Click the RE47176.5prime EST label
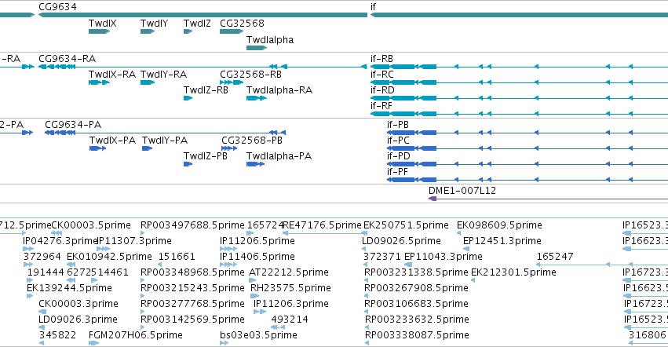This screenshot has height=347, width=668. [x=322, y=225]
